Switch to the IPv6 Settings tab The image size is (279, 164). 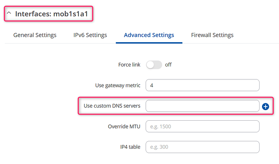click(90, 35)
